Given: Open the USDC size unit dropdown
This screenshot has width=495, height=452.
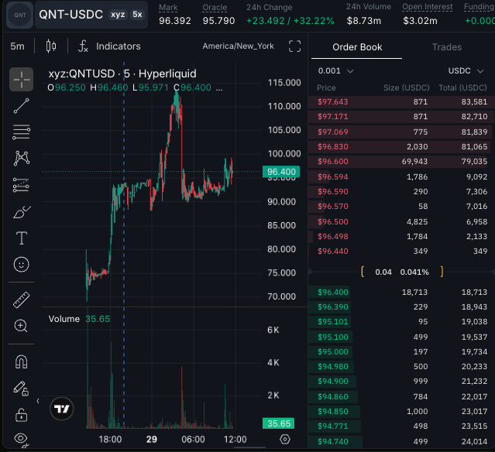Looking at the screenshot, I should (466, 70).
